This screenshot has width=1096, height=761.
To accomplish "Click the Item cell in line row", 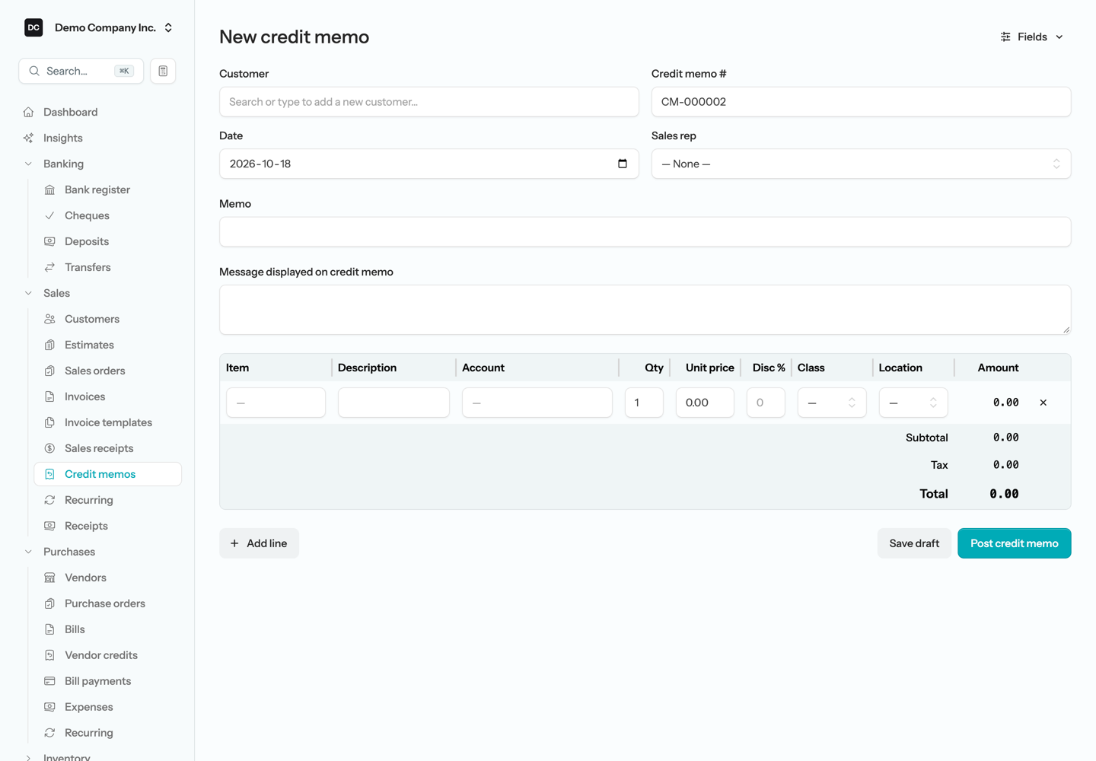I will 276,403.
